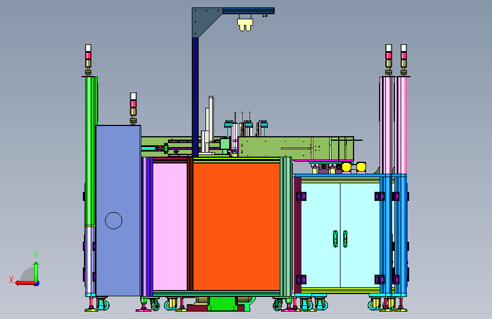Viewport: 492px width, 319px height.
Task: Select the cream gripper hanging from overhead arm
Action: (245, 24)
